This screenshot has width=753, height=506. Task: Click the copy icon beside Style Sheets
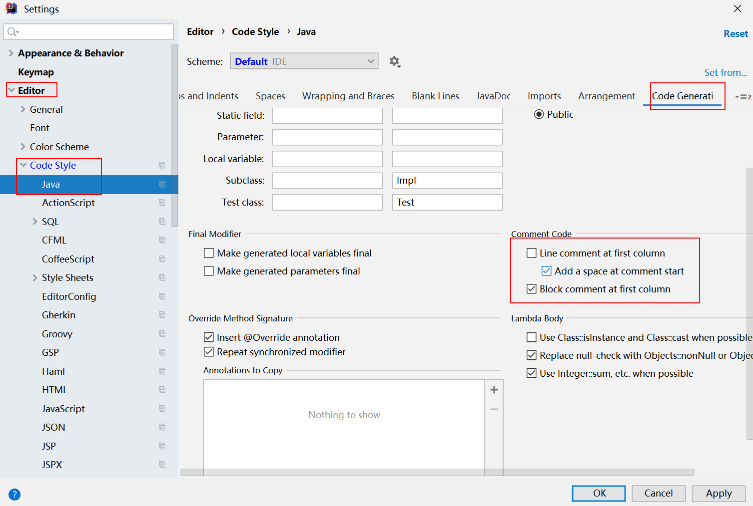[x=162, y=277]
